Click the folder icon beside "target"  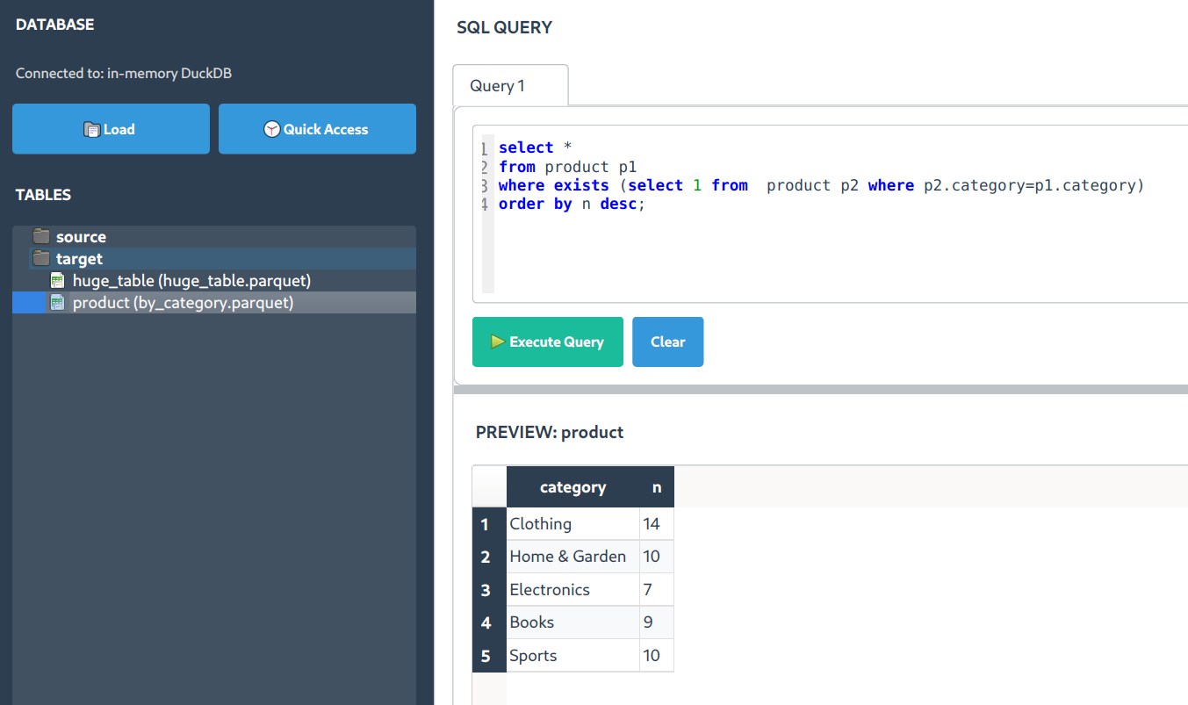pyautogui.click(x=40, y=258)
